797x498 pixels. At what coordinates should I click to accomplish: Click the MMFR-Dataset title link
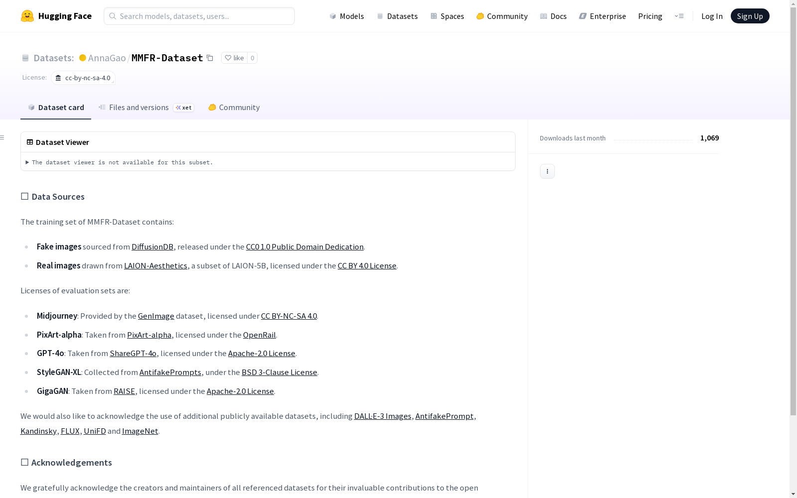click(167, 58)
